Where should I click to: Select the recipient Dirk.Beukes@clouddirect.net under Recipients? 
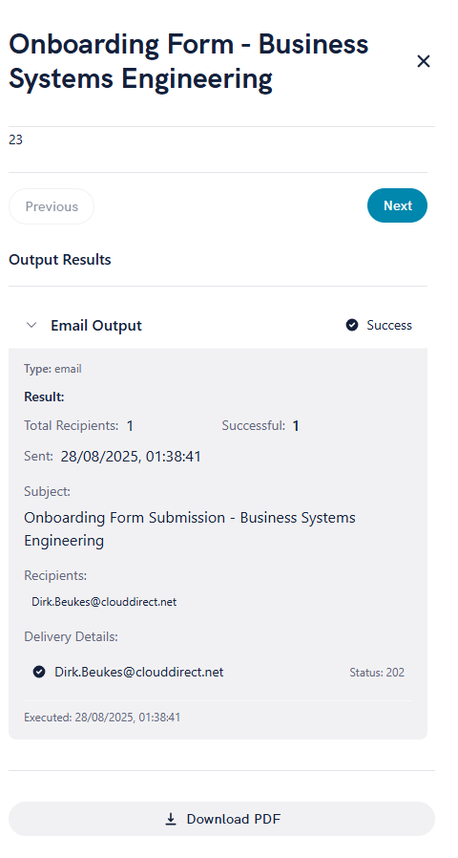click(104, 602)
